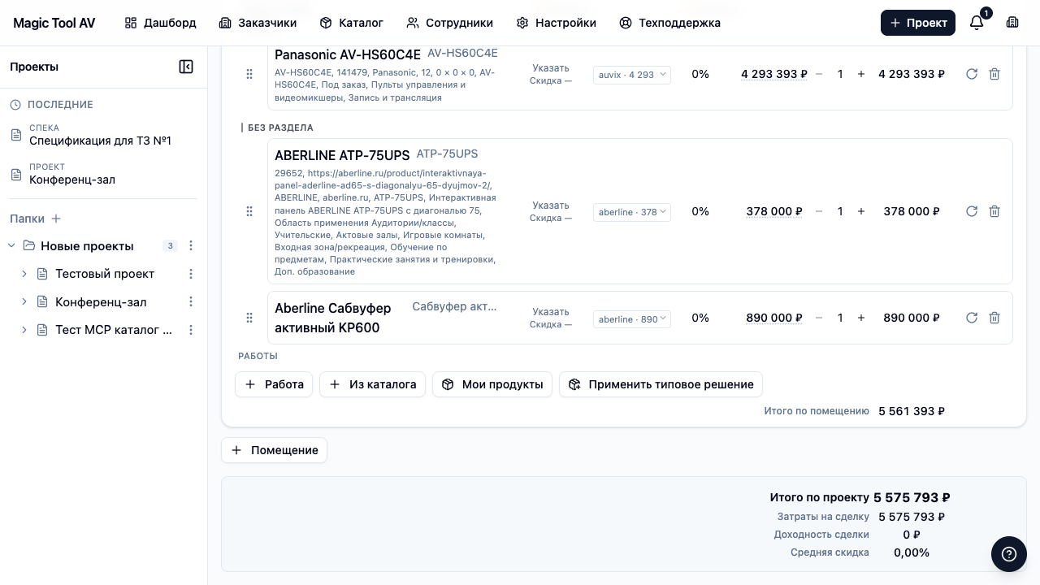Refresh price for Aberline Сабвуфер
1040x585 pixels.
(972, 318)
